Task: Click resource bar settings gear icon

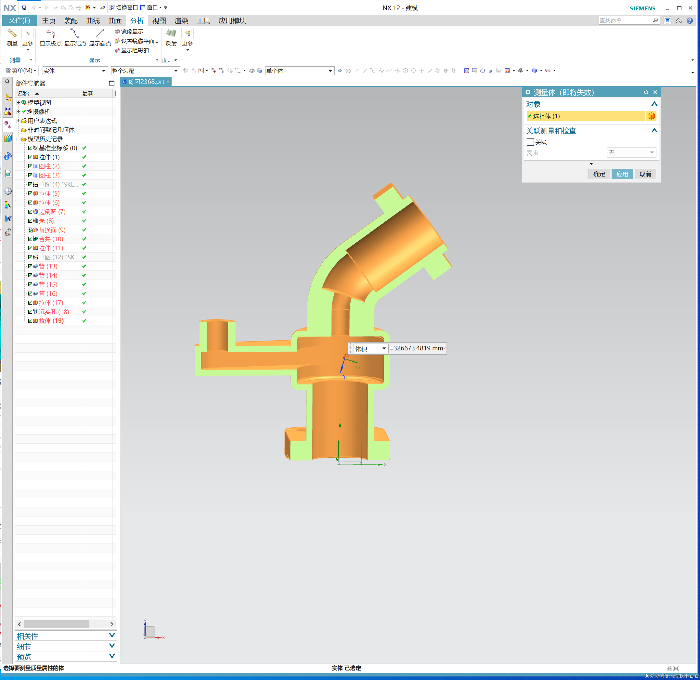Action: click(x=7, y=82)
